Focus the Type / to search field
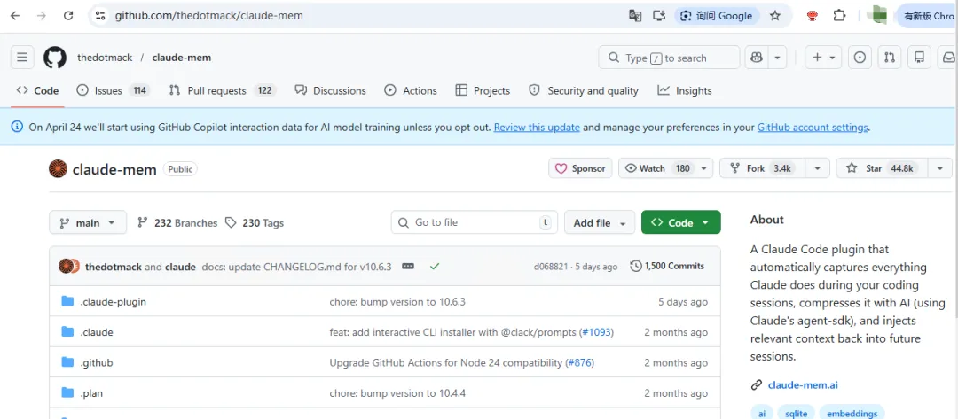This screenshot has width=958, height=419. (669, 58)
